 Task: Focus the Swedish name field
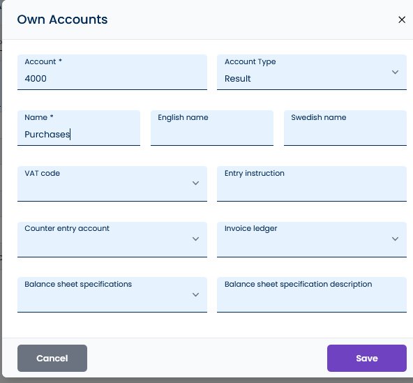[345, 128]
